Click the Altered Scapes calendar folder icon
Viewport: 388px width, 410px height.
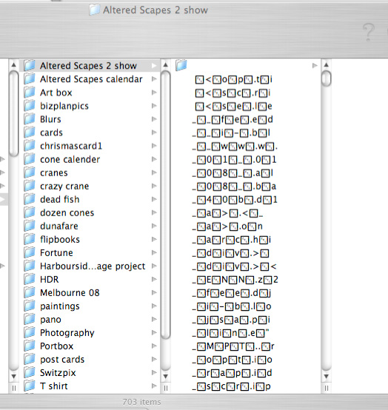(30, 78)
